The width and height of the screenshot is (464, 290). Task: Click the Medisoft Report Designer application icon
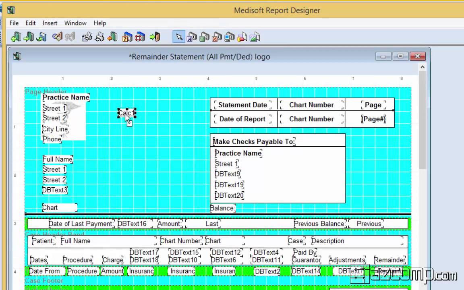(x=11, y=10)
